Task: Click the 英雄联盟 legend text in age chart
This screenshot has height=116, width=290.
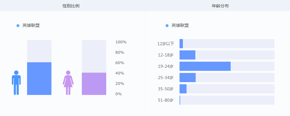Action: click(180, 26)
